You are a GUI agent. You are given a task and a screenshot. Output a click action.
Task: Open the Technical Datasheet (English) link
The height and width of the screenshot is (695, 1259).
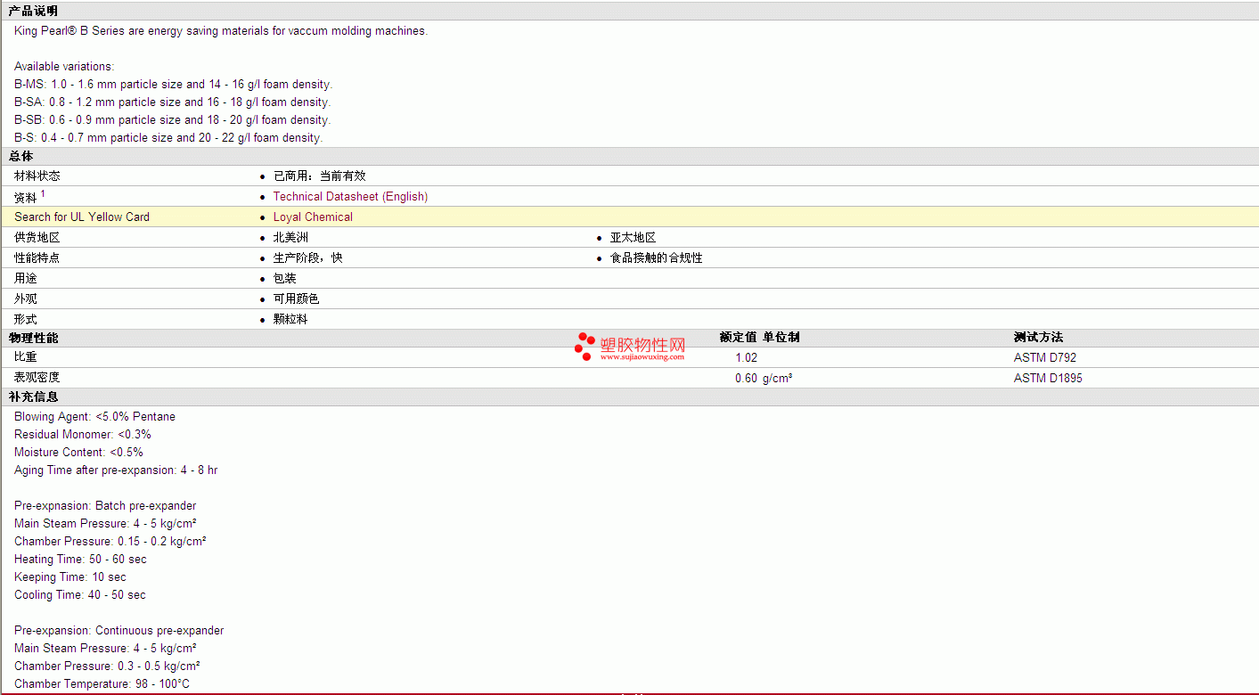[x=350, y=196]
